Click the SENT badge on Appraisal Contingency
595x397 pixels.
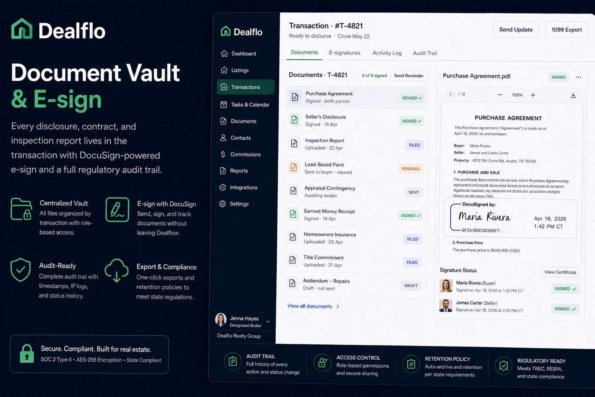(414, 192)
